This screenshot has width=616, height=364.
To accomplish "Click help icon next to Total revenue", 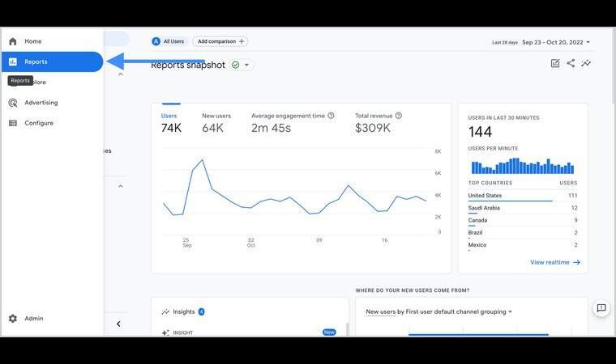I will (398, 116).
